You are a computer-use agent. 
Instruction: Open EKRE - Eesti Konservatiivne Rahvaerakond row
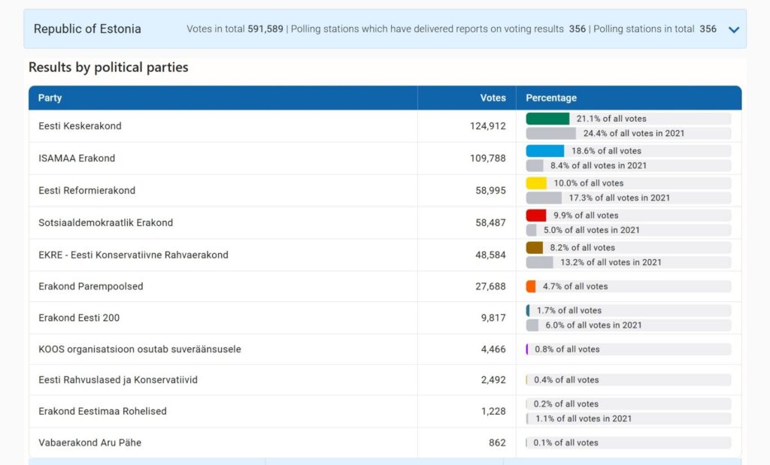[133, 255]
